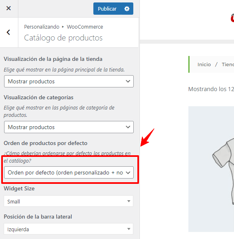This screenshot has height=239, width=234.
Task: Click the 'Personalizando' breadcrumb text
Action: tap(42, 27)
